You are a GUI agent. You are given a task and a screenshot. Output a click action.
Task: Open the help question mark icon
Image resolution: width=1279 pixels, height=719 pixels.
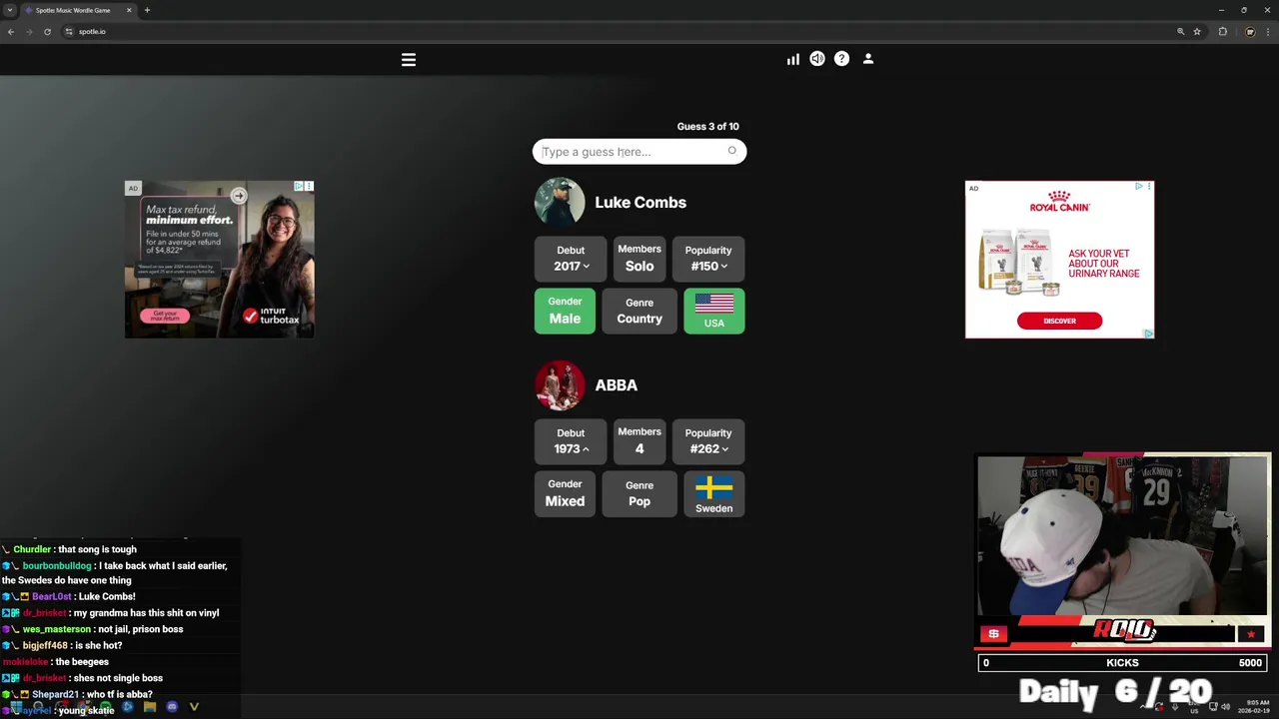841,59
